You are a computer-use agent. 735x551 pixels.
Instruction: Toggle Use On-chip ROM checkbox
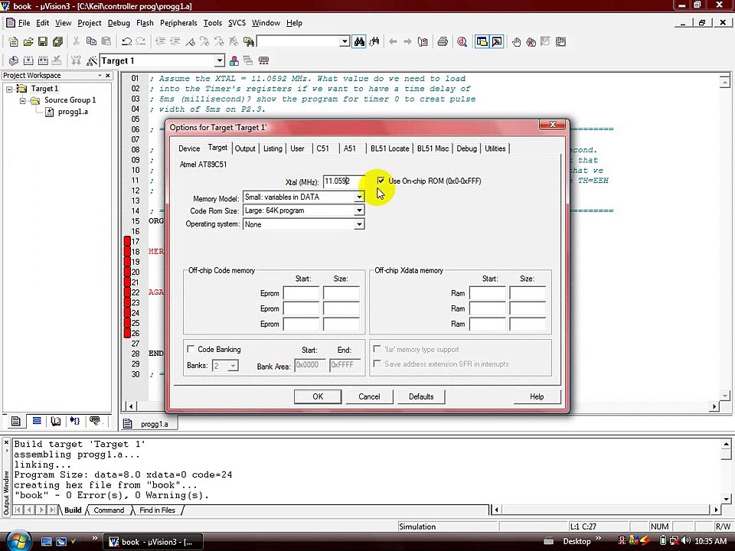pyautogui.click(x=381, y=181)
